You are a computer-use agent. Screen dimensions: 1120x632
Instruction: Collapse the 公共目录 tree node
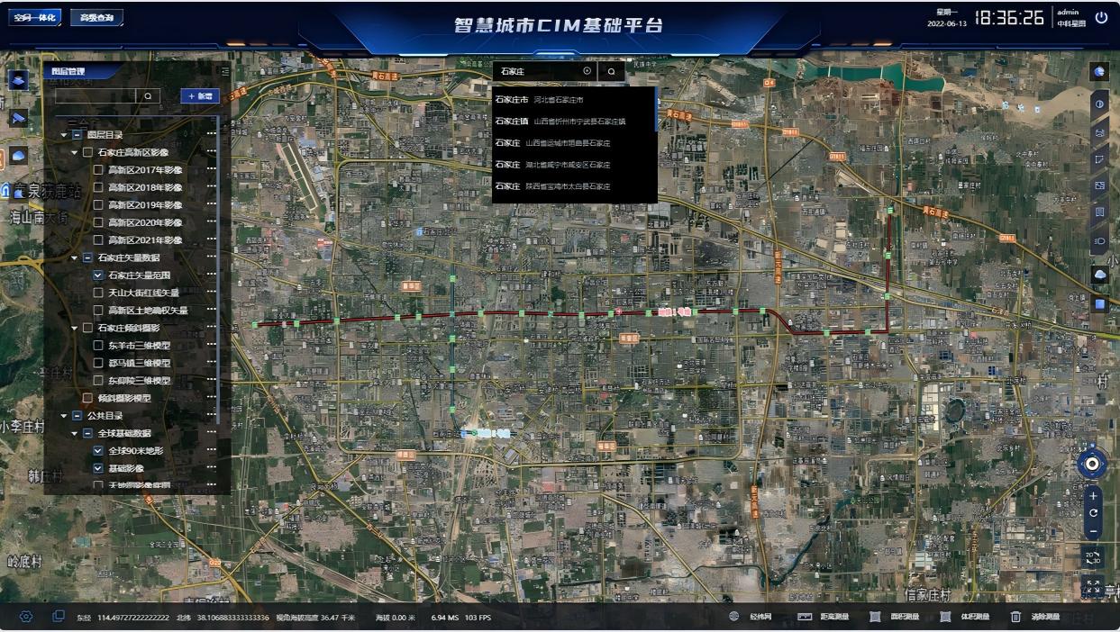click(64, 416)
